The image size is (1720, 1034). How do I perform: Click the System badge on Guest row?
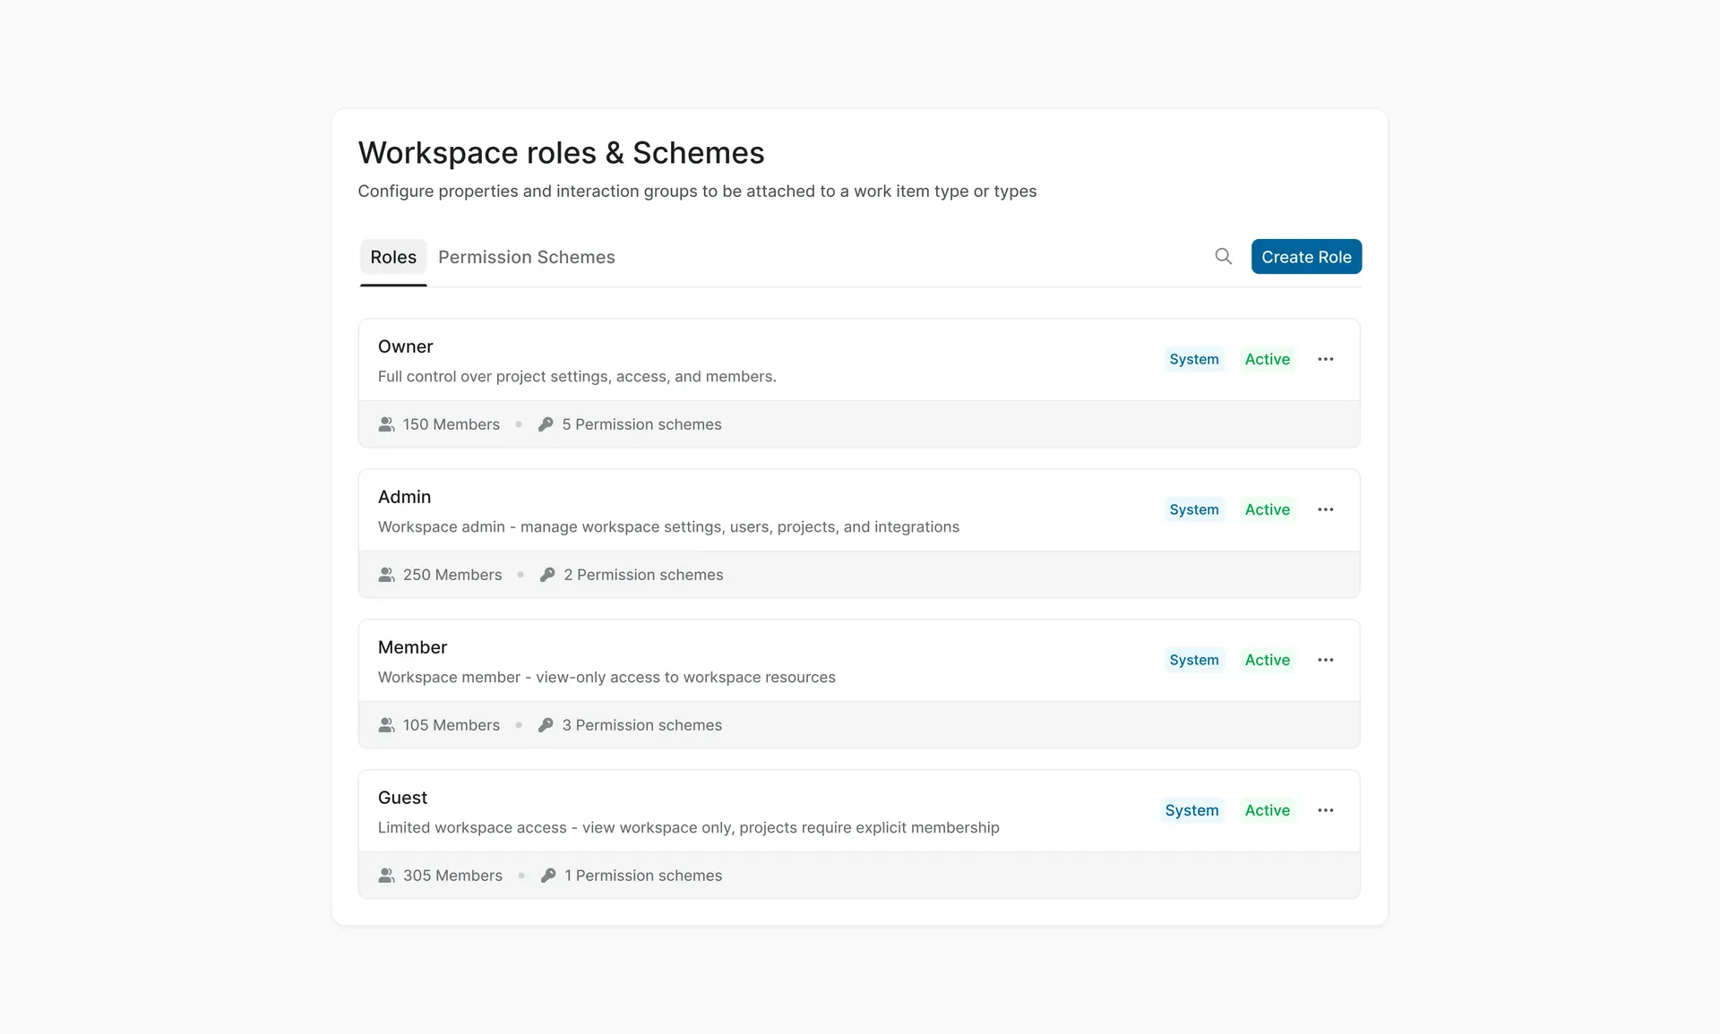tap(1192, 810)
